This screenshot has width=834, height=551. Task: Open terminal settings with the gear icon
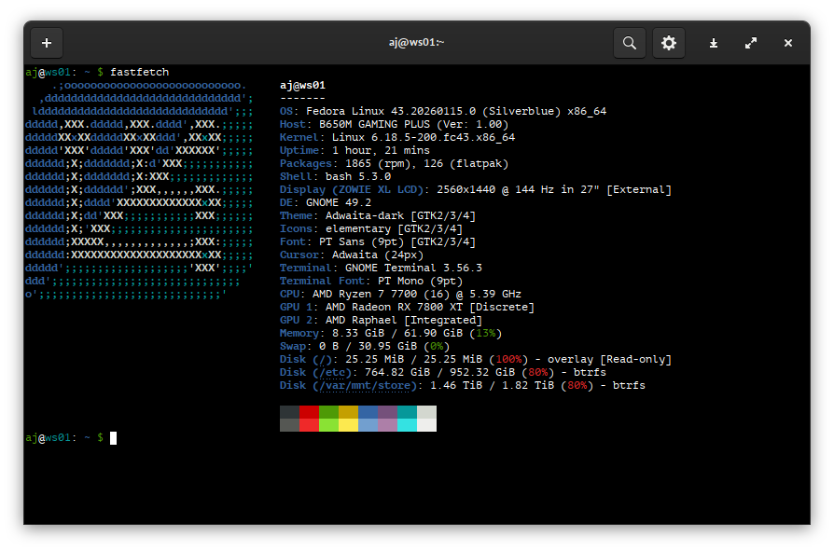pos(669,43)
